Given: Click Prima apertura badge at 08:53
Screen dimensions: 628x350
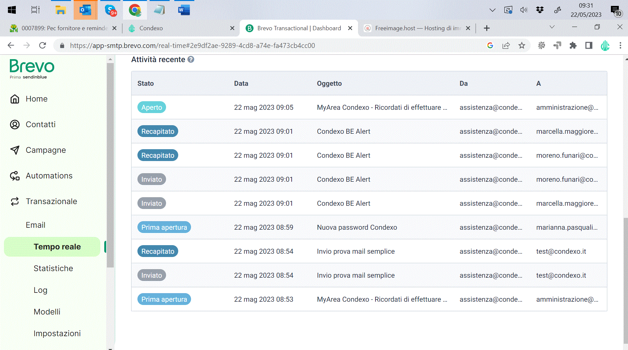Looking at the screenshot, I should click(164, 299).
